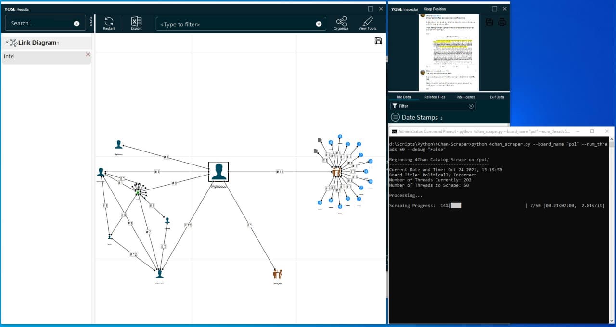Switch to the Intelligence tab
616x327 pixels.
[465, 97]
